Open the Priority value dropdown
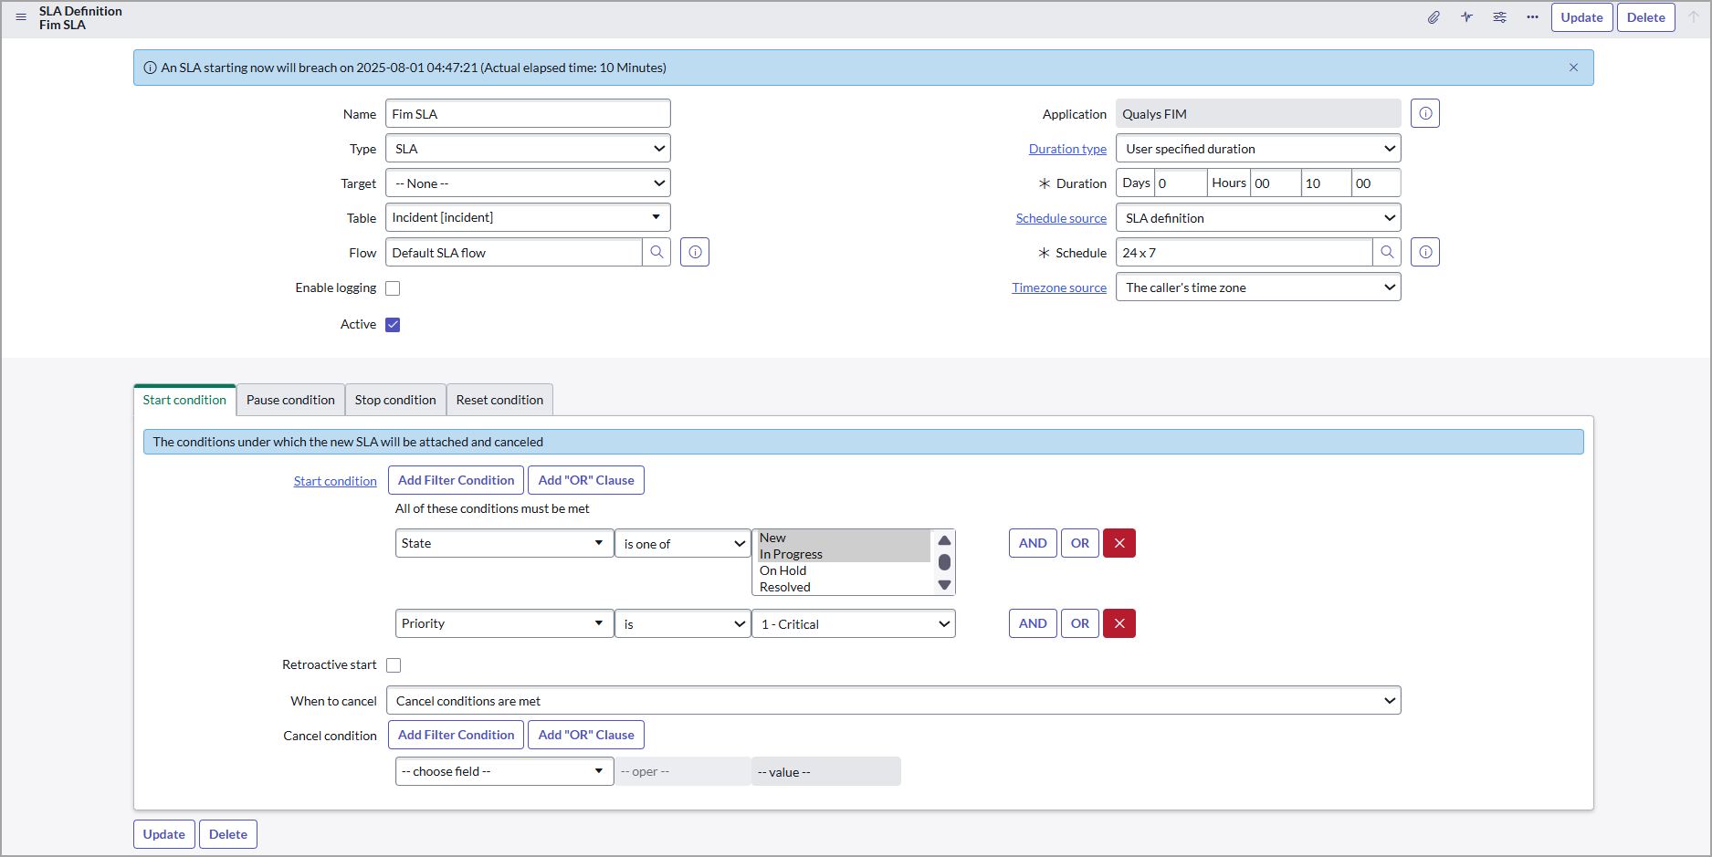Image resolution: width=1712 pixels, height=857 pixels. click(x=853, y=624)
